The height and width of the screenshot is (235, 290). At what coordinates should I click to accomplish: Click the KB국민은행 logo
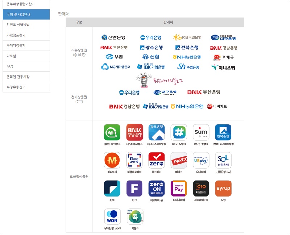pyautogui.click(x=187, y=37)
